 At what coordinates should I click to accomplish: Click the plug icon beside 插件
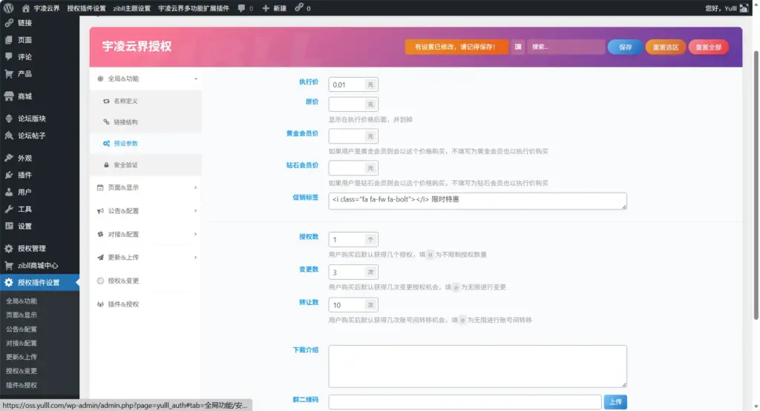pyautogui.click(x=9, y=175)
